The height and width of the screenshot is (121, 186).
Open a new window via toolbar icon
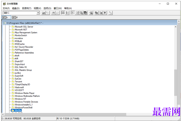coord(91,13)
